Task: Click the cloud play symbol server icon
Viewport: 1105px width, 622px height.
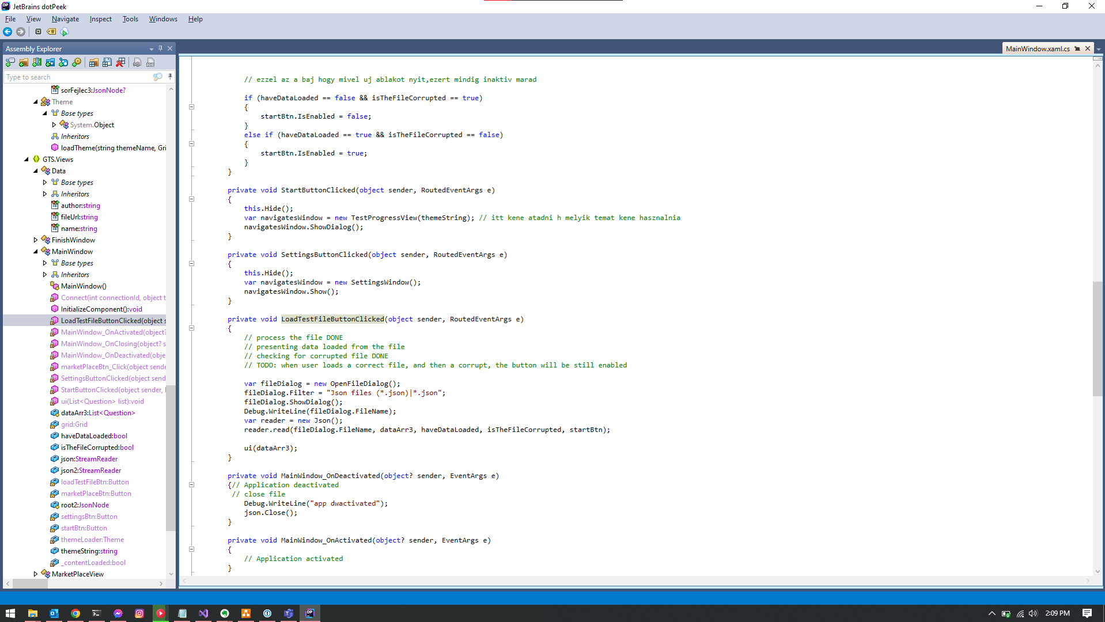Action: pyautogui.click(x=65, y=32)
